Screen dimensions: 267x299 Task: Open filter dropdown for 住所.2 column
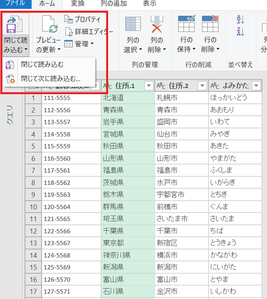point(202,86)
